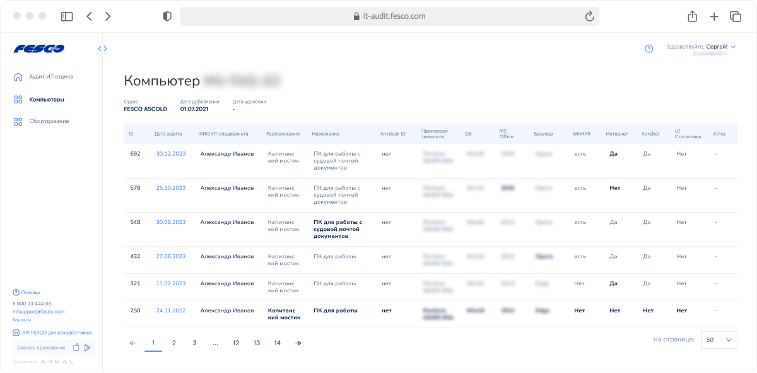Image resolution: width=757 pixels, height=373 pixels.
Task: Open the audit dated 30.12.2023
Action: point(171,153)
